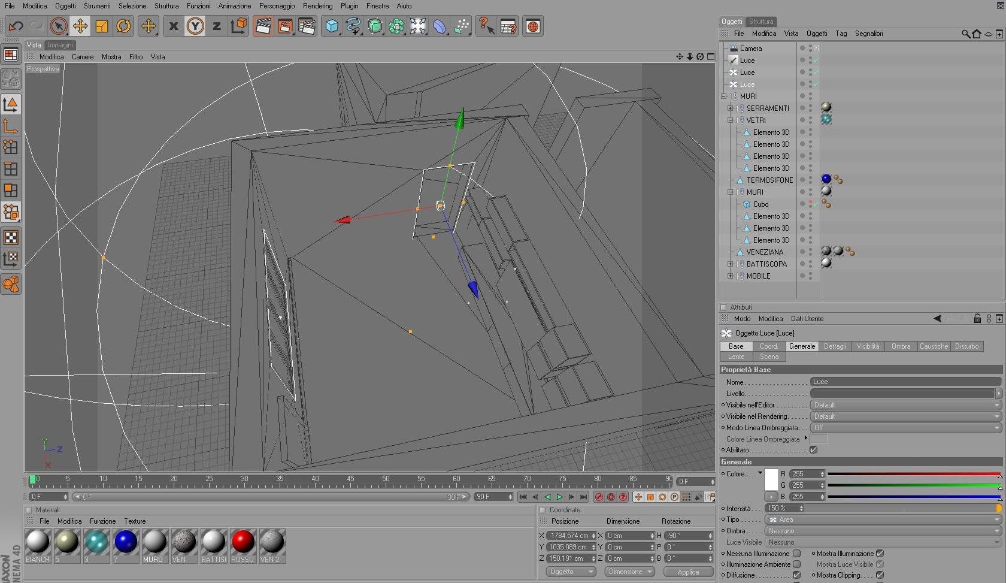Toggle Illuminazione Ambiente checkbox
This screenshot has height=583, width=1006.
[796, 564]
